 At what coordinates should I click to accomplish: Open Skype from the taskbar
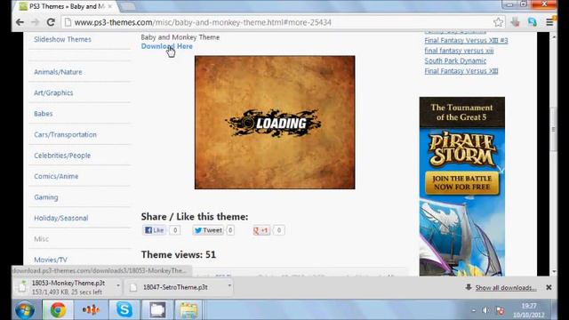[124, 310]
